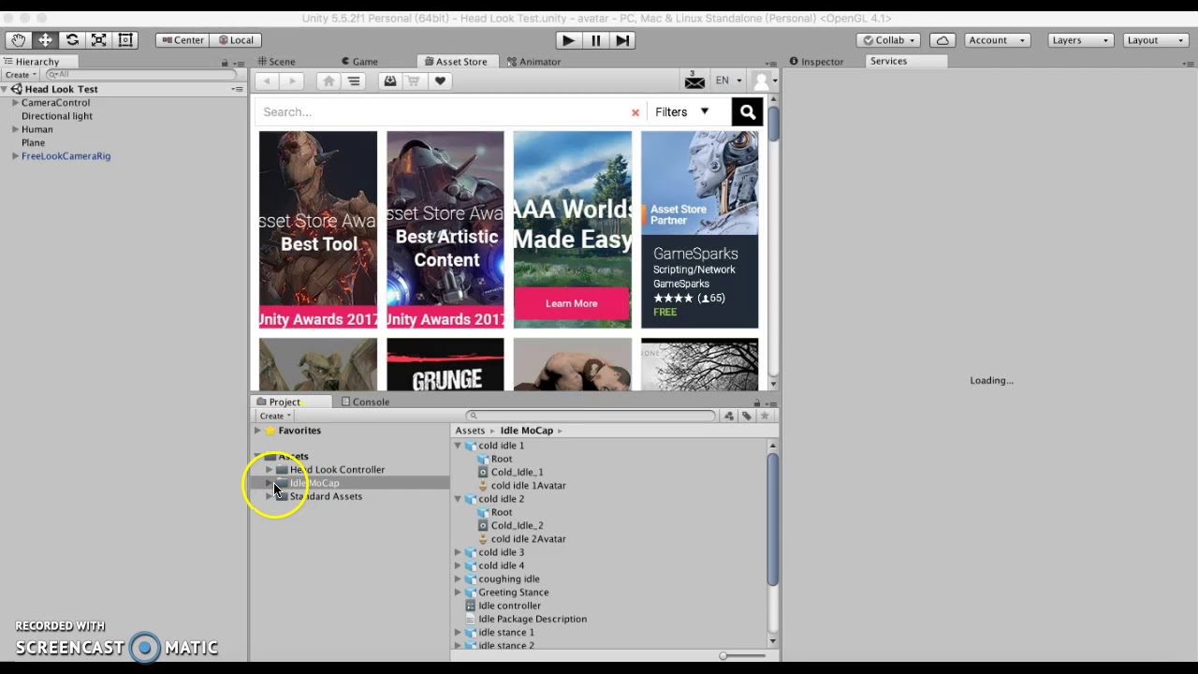Open the Asset Store home page
The width and height of the screenshot is (1198, 674).
coord(329,81)
